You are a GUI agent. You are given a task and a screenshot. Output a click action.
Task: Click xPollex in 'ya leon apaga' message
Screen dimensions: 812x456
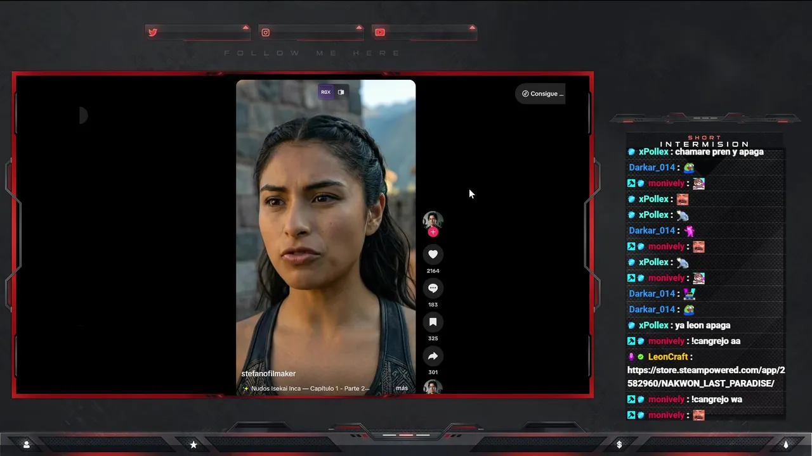(x=653, y=325)
